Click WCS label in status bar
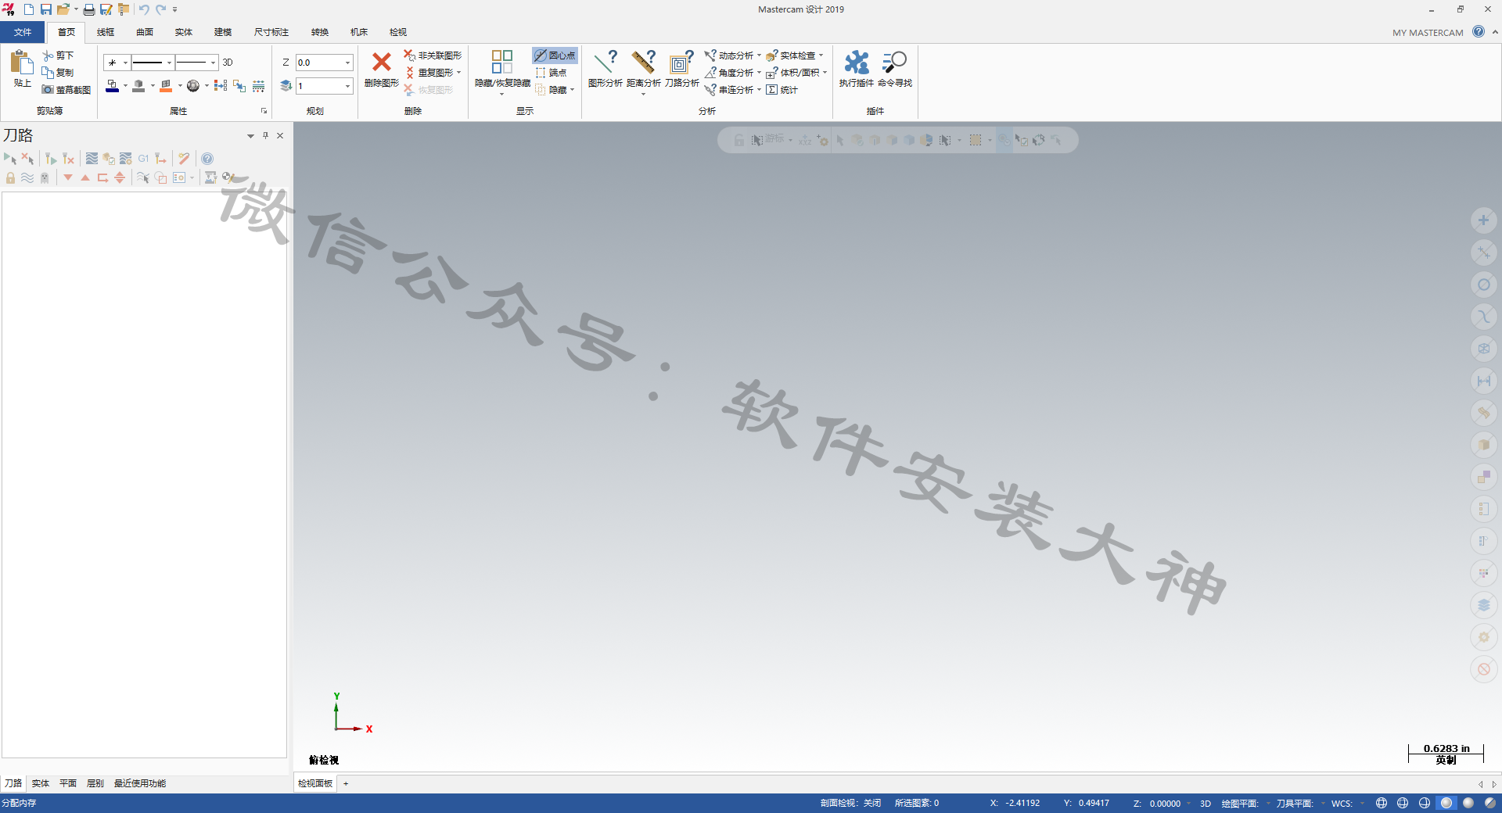1502x813 pixels. pyautogui.click(x=1342, y=803)
